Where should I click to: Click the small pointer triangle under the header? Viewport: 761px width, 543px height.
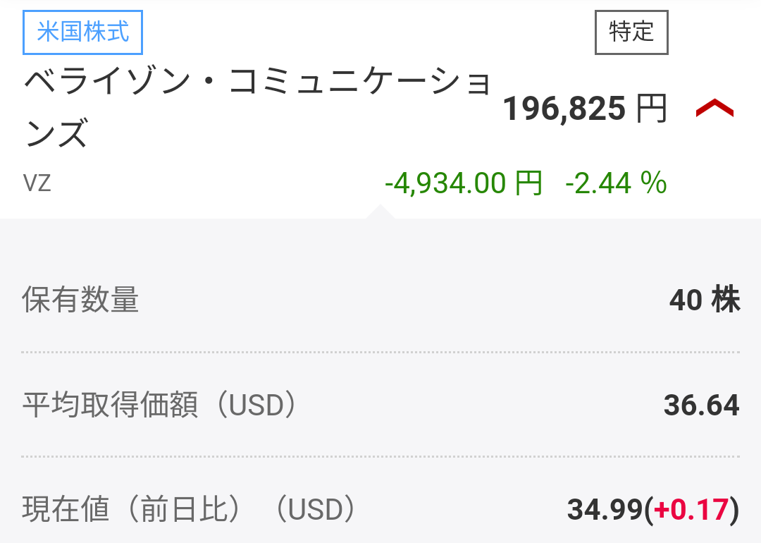[x=379, y=212]
